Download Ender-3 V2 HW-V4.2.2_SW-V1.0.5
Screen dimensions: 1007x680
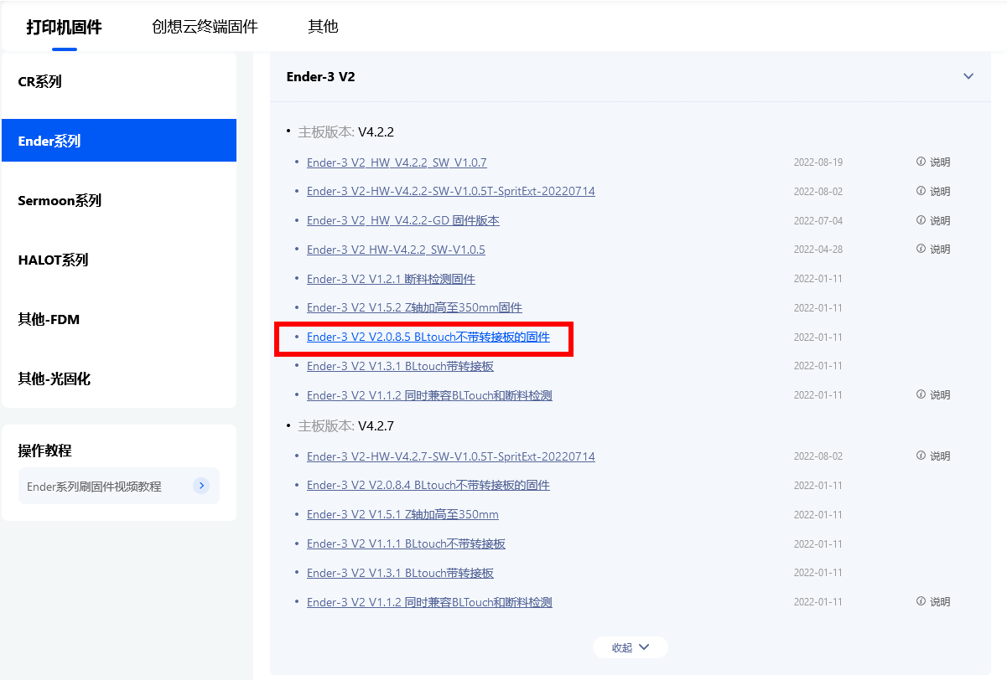click(396, 250)
